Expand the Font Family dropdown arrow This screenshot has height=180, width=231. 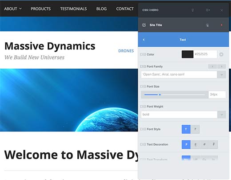[x=222, y=74]
